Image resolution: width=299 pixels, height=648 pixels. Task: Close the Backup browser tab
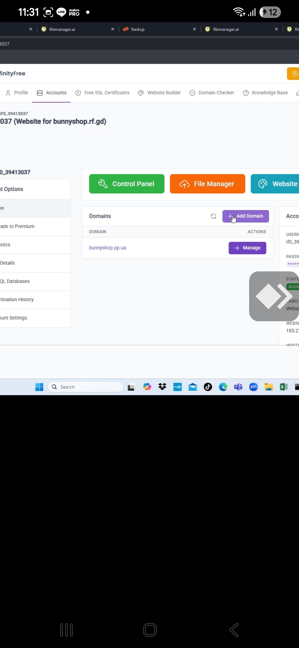(194, 29)
